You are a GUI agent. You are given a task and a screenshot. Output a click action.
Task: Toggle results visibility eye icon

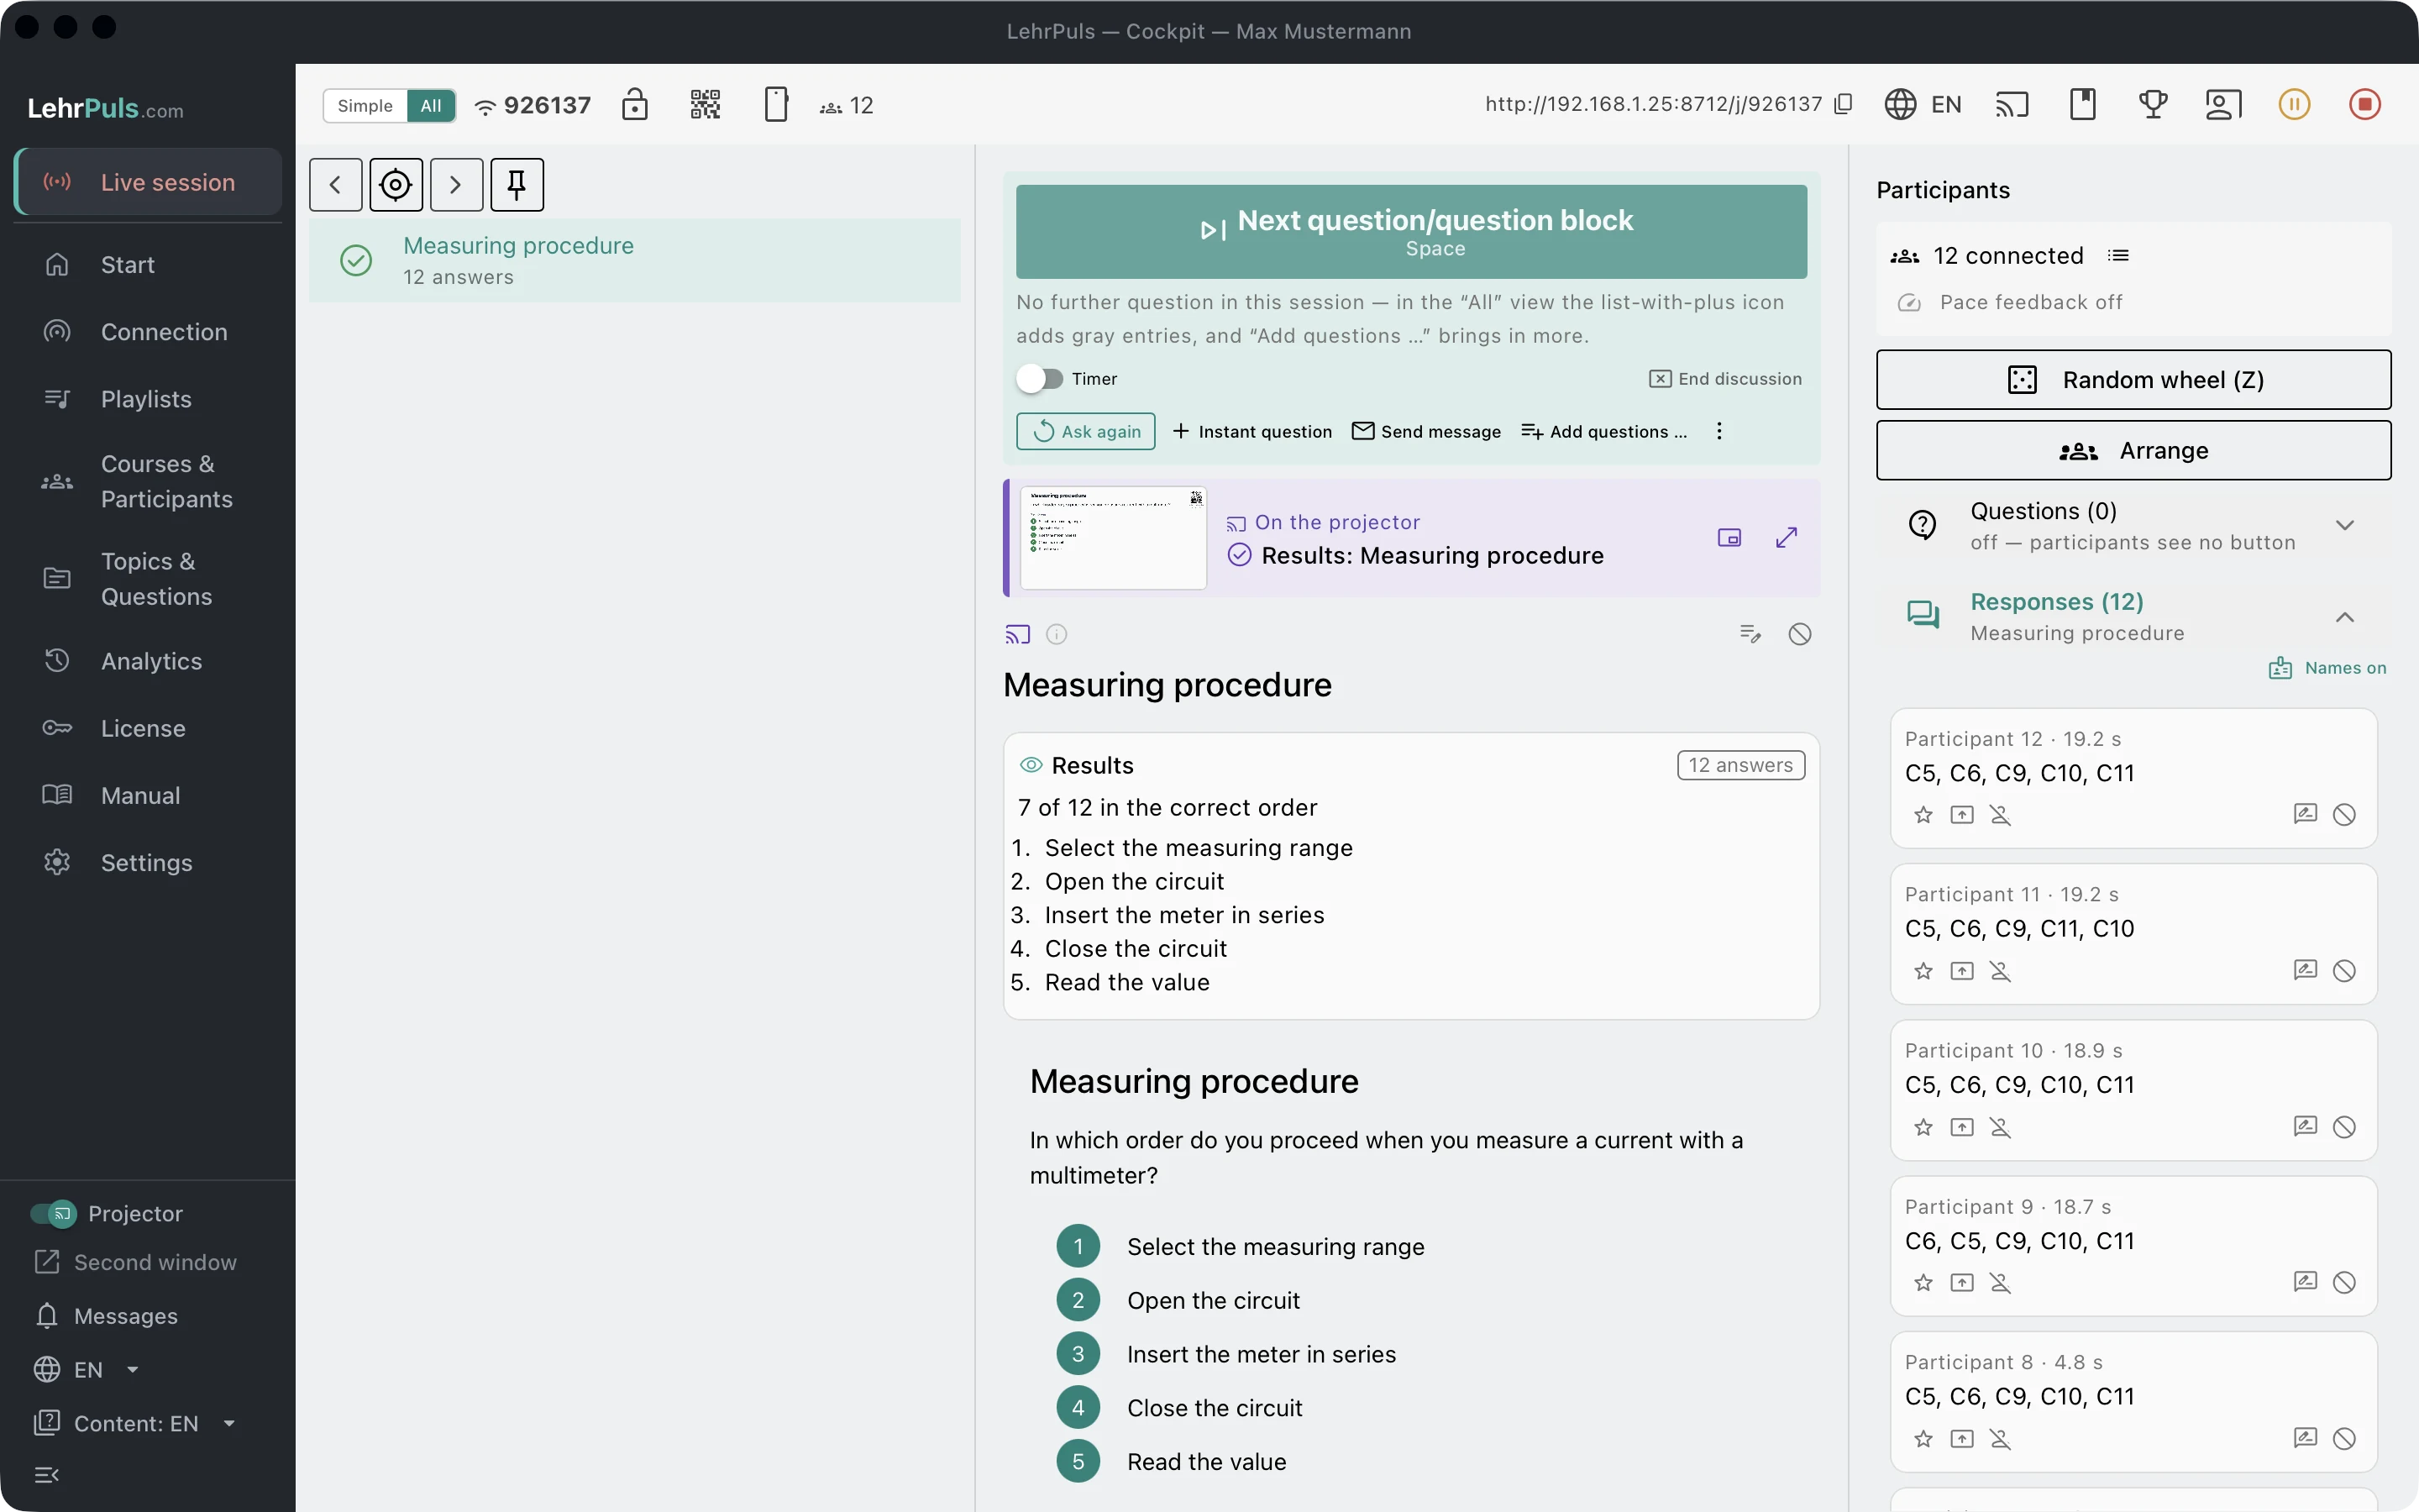(1031, 765)
